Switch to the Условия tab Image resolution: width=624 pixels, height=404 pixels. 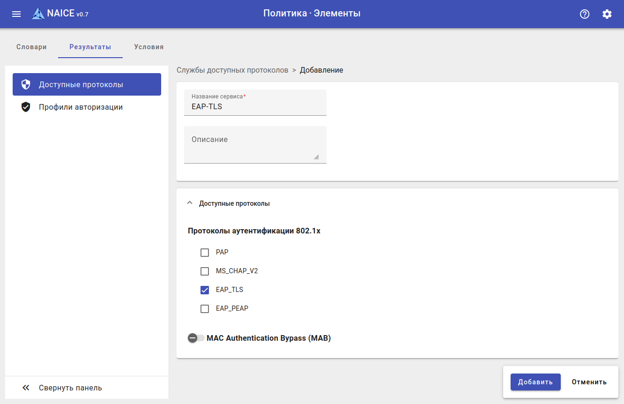pos(149,47)
